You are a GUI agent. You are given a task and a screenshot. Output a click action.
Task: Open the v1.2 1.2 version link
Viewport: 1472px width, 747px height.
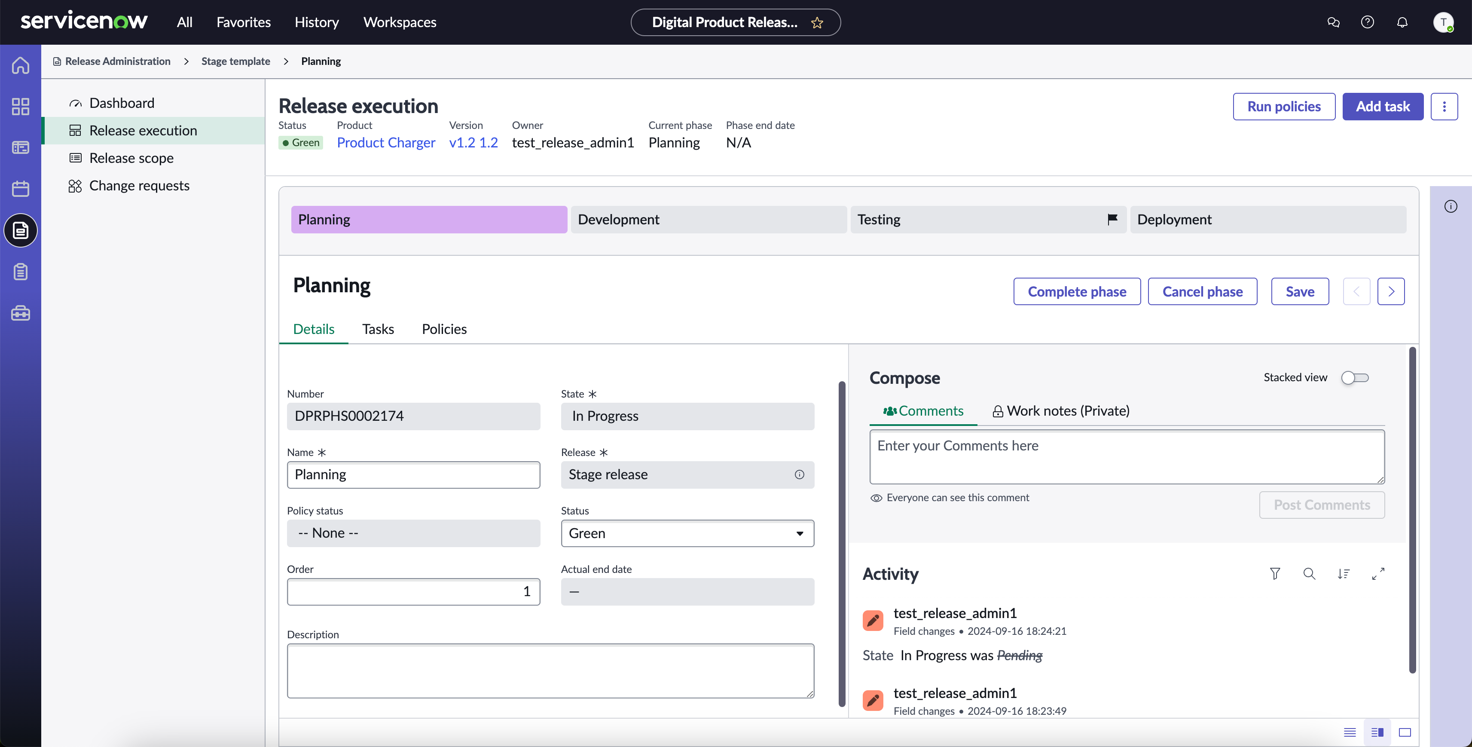click(473, 143)
